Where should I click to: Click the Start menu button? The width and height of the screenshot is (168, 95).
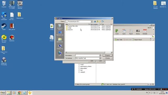click(3, 93)
